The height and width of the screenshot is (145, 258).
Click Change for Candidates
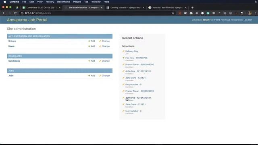[x=104, y=61]
